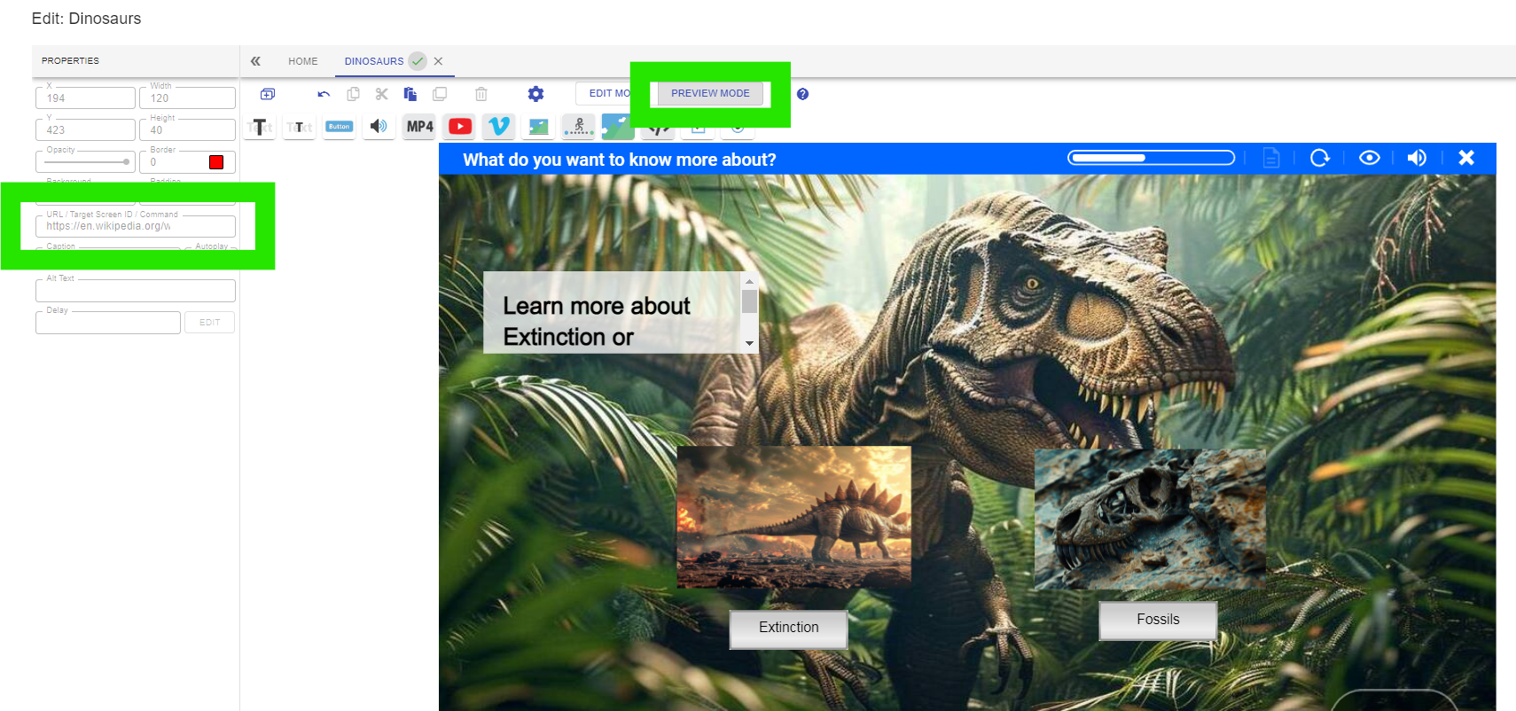The height and width of the screenshot is (711, 1516).
Task: Click the add new screen icon
Action: (268, 94)
